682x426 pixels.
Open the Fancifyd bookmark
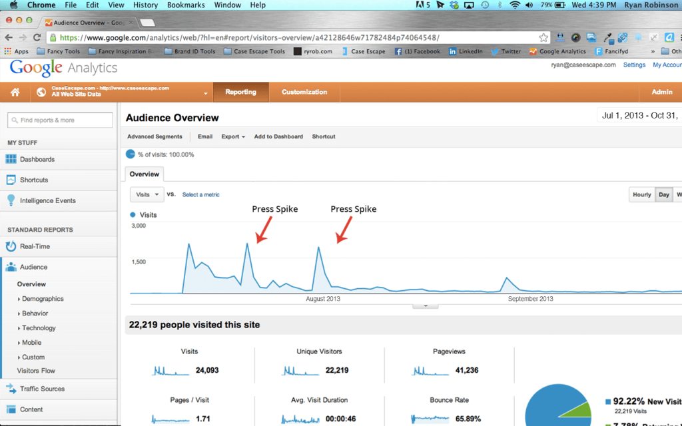point(611,51)
